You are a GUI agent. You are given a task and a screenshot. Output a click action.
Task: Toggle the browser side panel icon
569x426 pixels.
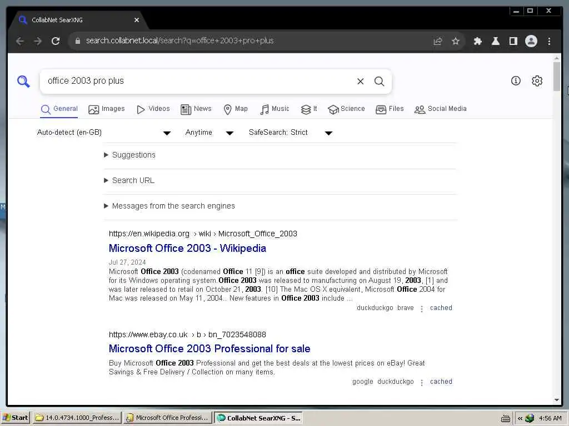coord(513,41)
